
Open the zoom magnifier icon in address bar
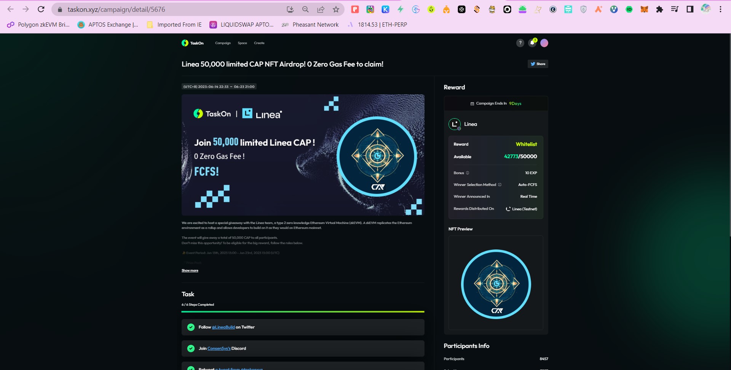pos(305,10)
